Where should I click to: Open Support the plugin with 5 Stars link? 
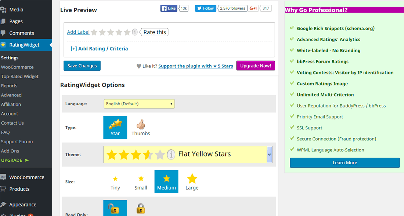[x=195, y=66]
